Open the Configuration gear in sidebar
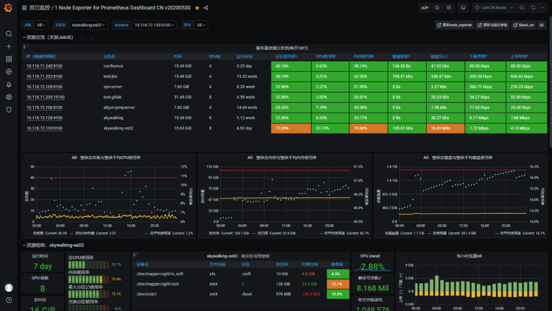552x311 pixels. pyautogui.click(x=9, y=97)
